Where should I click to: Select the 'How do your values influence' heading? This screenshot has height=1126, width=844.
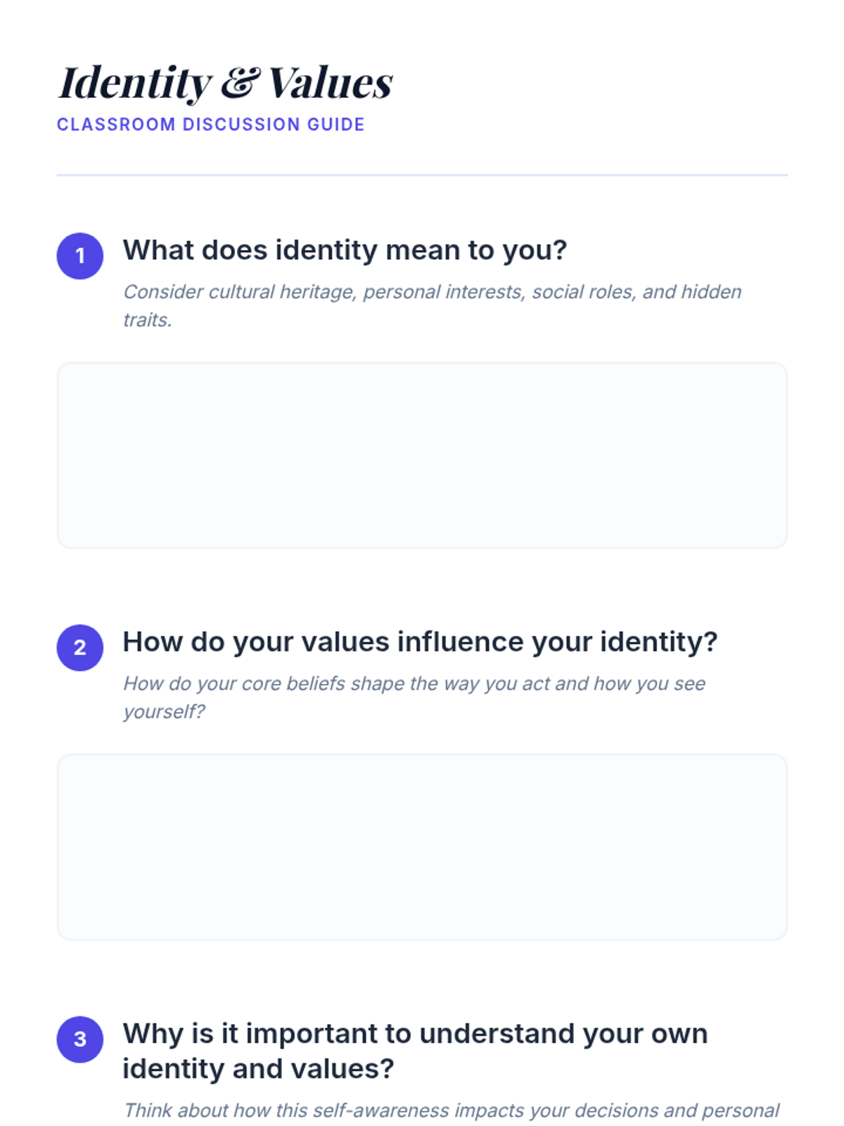pos(420,642)
